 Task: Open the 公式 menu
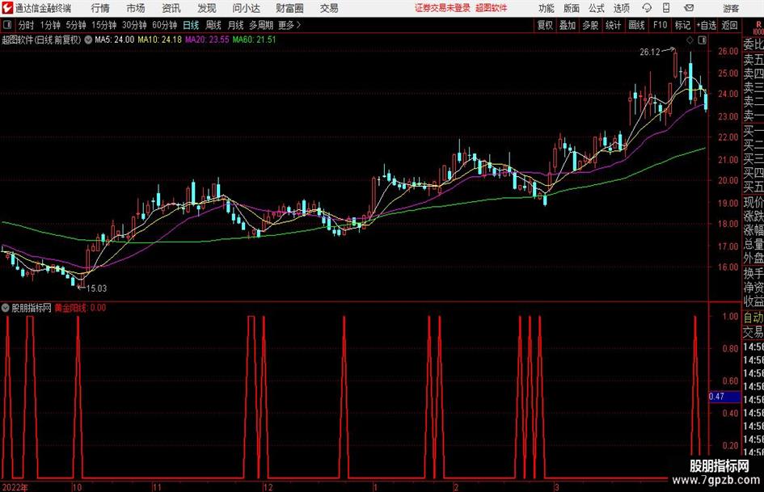pos(596,8)
